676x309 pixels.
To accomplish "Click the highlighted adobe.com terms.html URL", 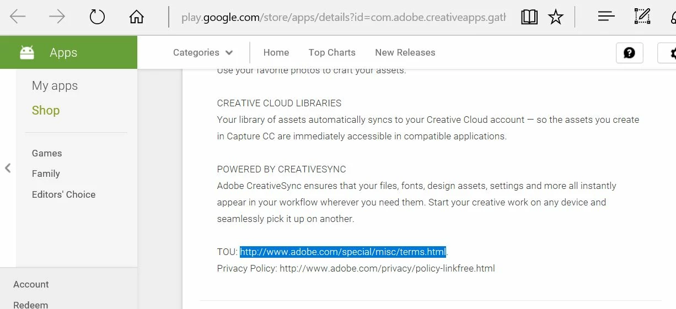I will click(x=343, y=252).
